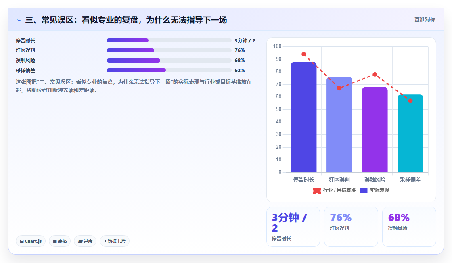
Task: Click the 表格 tag chip
Action: click(60, 241)
